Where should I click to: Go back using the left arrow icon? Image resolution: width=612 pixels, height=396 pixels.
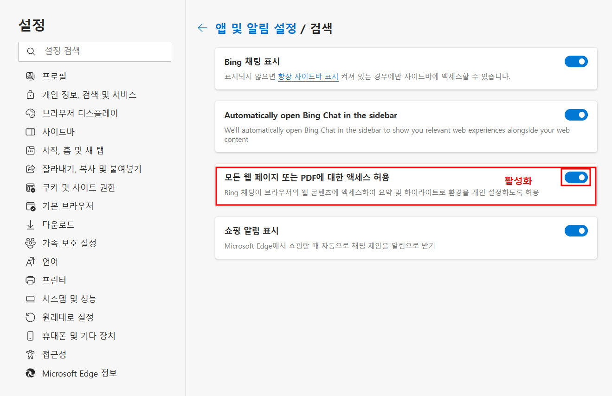pos(202,28)
